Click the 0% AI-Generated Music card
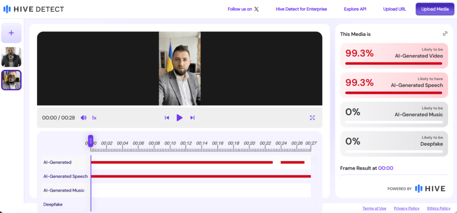Image resolution: width=457 pixels, height=213 pixels. [x=394, y=115]
